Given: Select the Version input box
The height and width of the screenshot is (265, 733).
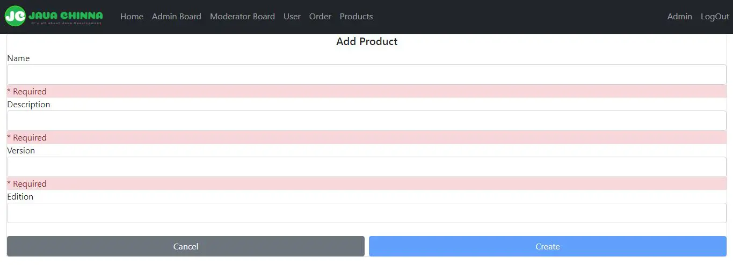Looking at the screenshot, I should point(366,167).
